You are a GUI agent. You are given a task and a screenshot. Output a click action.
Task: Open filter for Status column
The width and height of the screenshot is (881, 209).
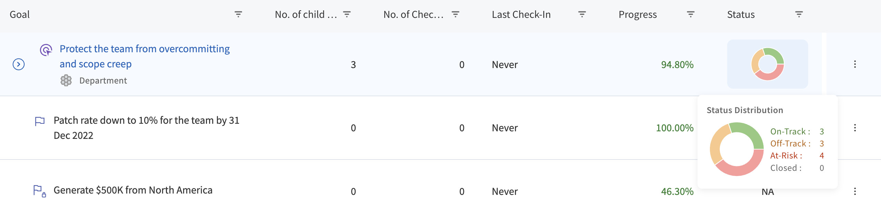pyautogui.click(x=799, y=14)
